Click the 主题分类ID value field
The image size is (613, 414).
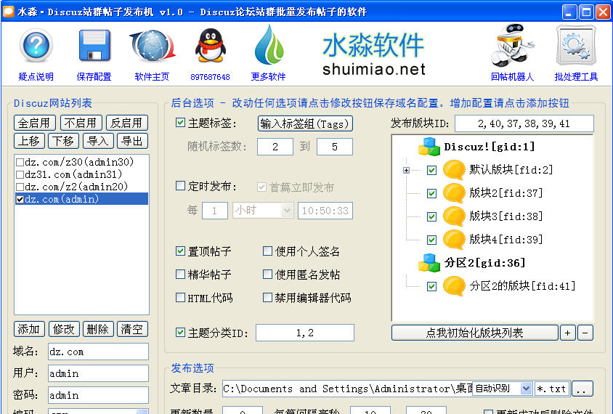click(x=305, y=333)
